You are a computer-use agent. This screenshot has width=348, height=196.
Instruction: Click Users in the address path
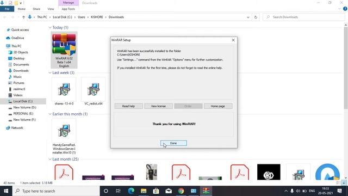coord(82,17)
